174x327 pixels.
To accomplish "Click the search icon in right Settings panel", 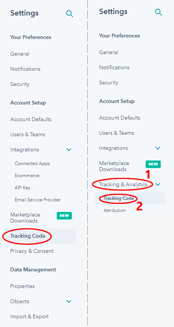I will pos(158,12).
